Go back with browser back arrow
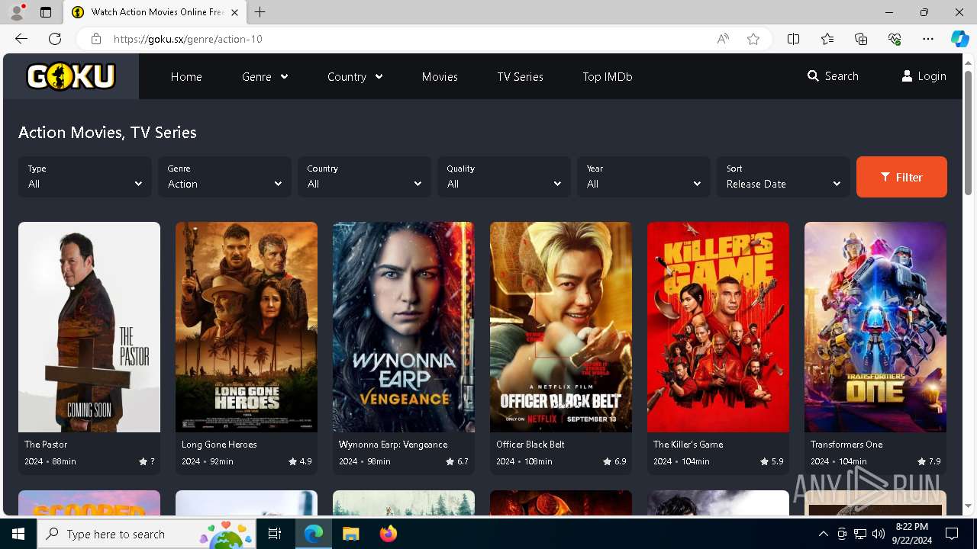Screen dimensions: 977x549 (21, 39)
